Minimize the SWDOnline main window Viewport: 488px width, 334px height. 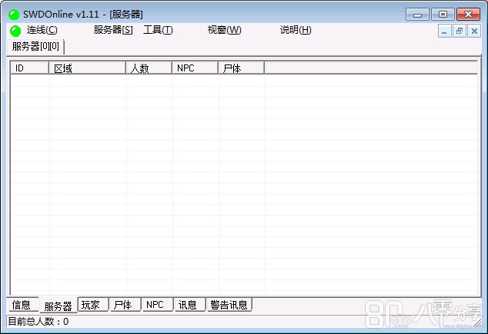[x=417, y=15]
